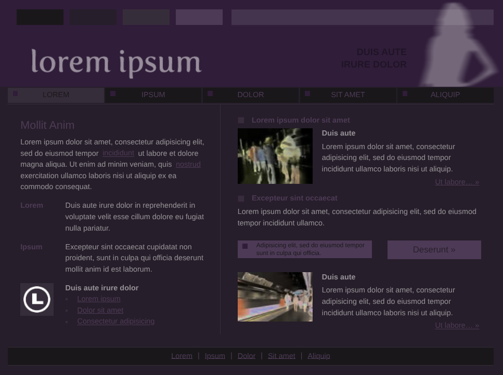Viewport: 503px width, 375px height.
Task: Select the ALIQUIP navigation tab
Action: [445, 95]
